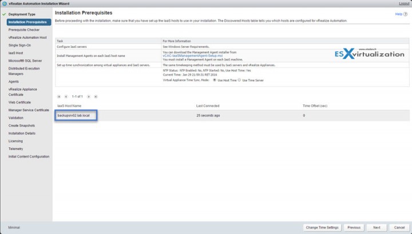Go to Agents step
Image resolution: width=412 pixels, height=234 pixels.
[13, 82]
